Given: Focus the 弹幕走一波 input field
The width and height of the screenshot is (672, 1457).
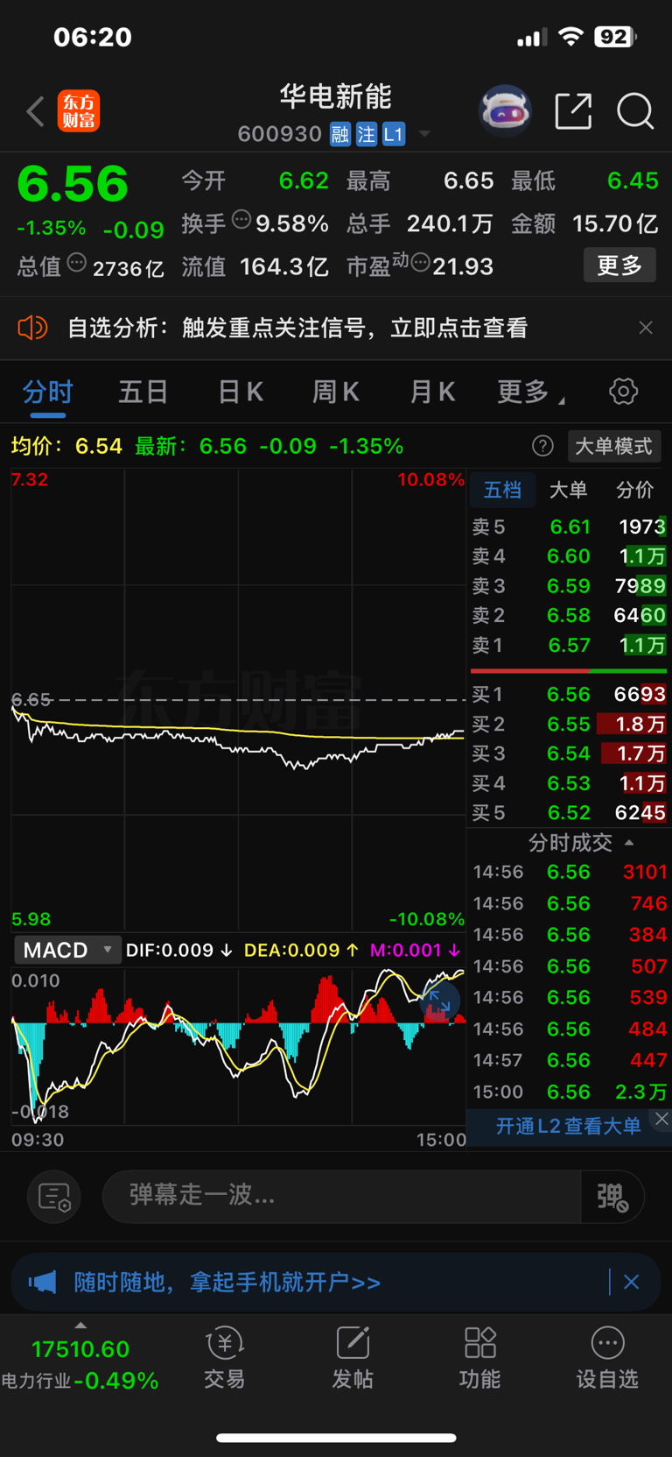Looking at the screenshot, I should 341,1195.
